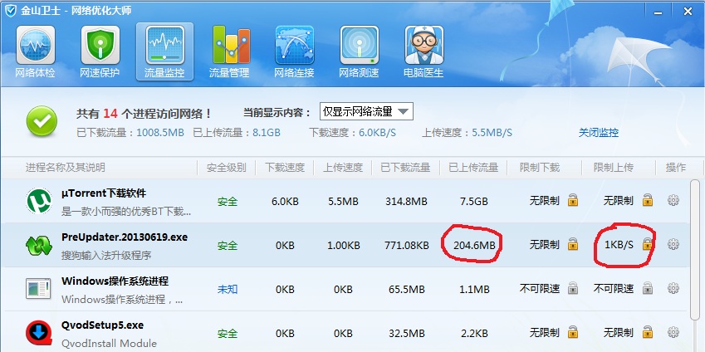Open settings gear for QvodSetup5.exe row
The image size is (705, 352).
point(673,332)
